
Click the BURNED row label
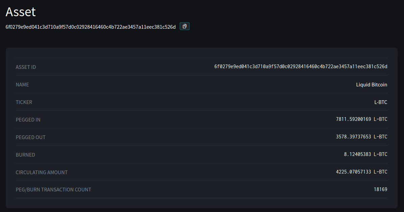click(x=25, y=155)
